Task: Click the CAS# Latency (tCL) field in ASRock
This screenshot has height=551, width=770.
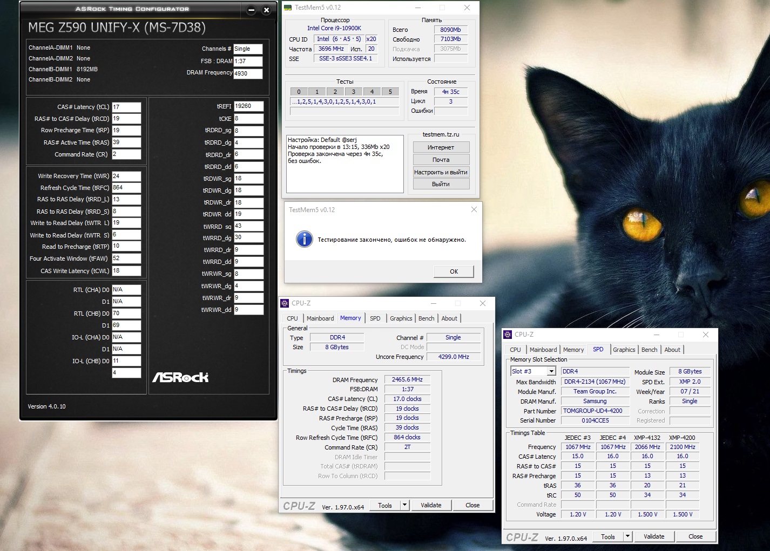Action: pyautogui.click(x=126, y=107)
